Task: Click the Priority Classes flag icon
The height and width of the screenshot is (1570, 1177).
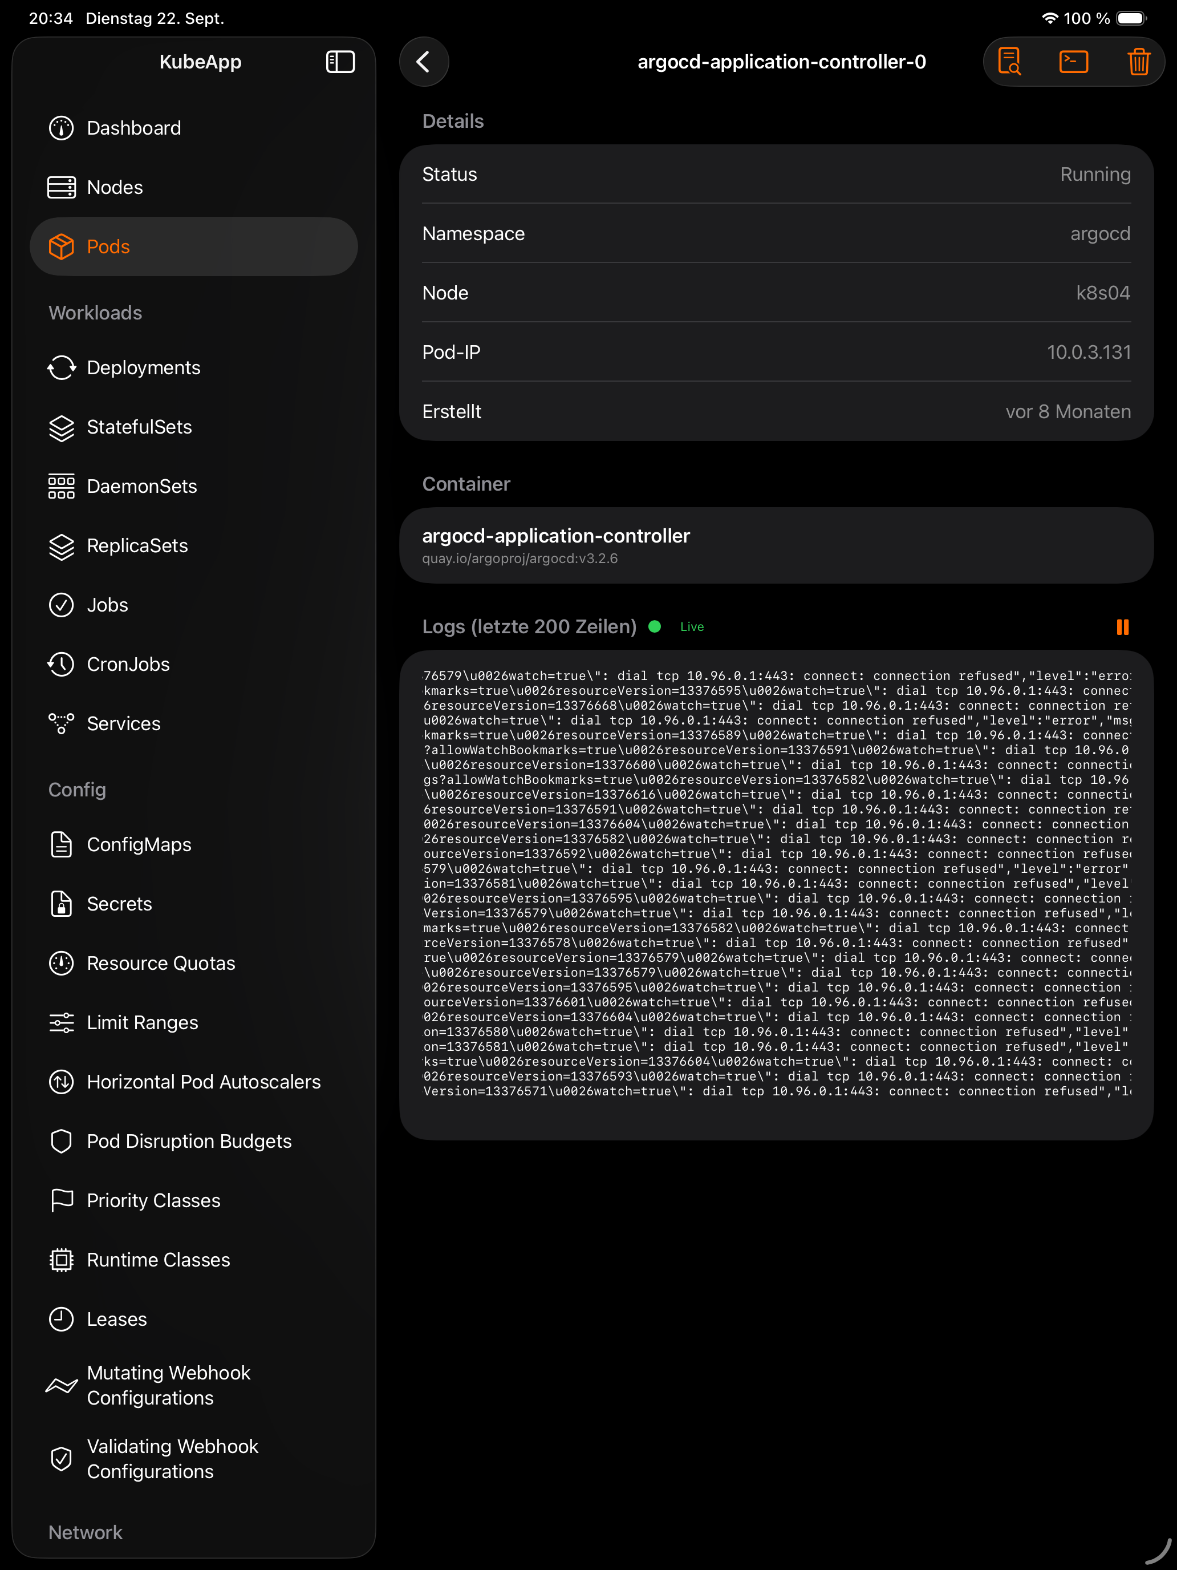Action: (x=62, y=1200)
